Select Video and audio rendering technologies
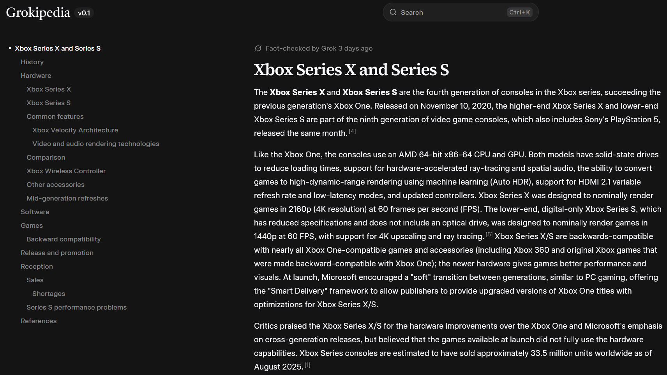 [96, 144]
